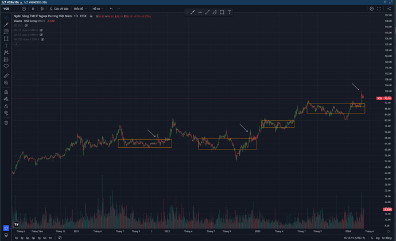The height and width of the screenshot is (241, 396).
Task: Select the 1y date range
Action: tap(22, 238)
